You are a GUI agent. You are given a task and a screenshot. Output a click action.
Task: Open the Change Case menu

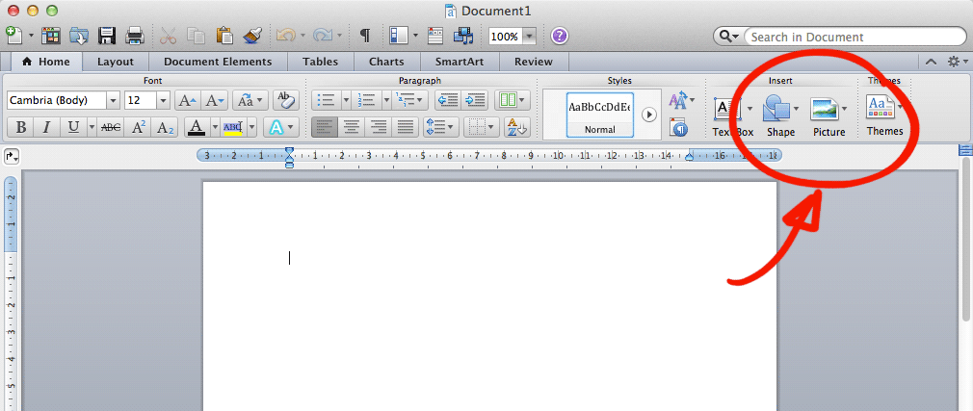coord(250,100)
